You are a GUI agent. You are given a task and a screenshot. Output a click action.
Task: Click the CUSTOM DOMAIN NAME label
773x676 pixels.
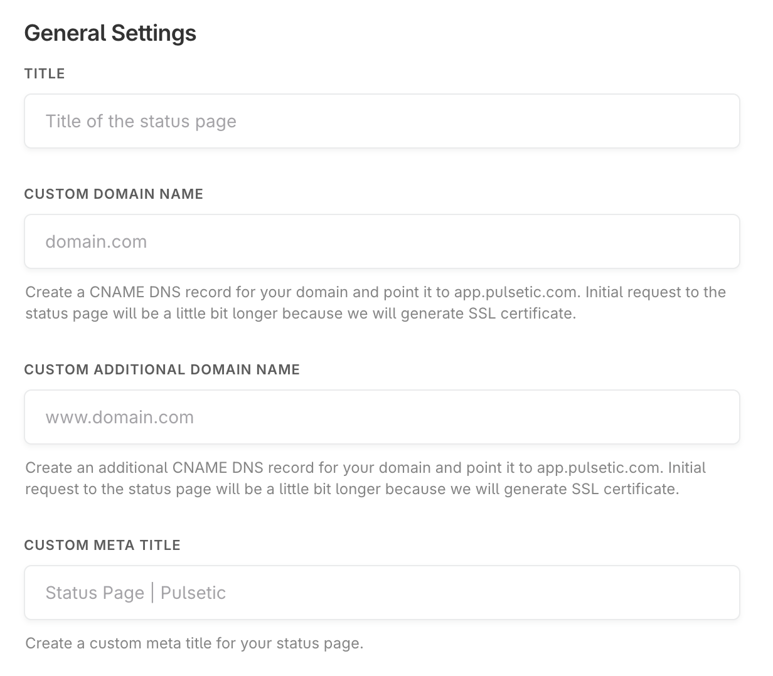[114, 194]
